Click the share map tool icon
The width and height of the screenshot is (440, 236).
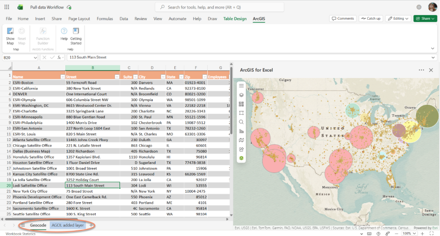[241, 149]
